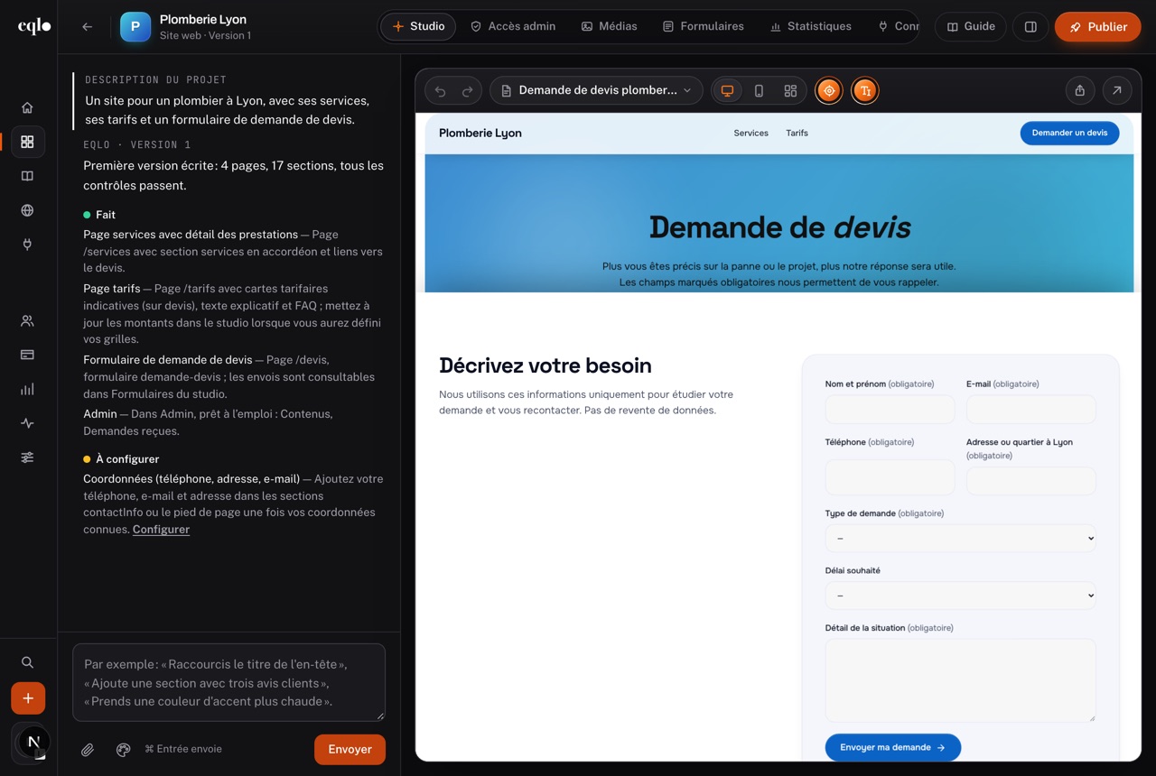Expand the 'Type de demande' dropdown
1156x776 pixels.
tap(960, 539)
